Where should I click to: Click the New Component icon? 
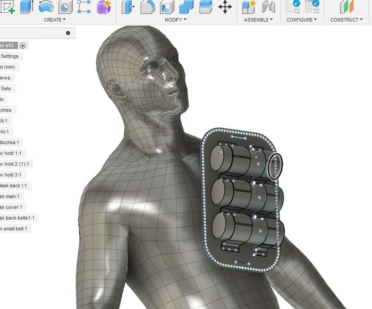(x=248, y=7)
